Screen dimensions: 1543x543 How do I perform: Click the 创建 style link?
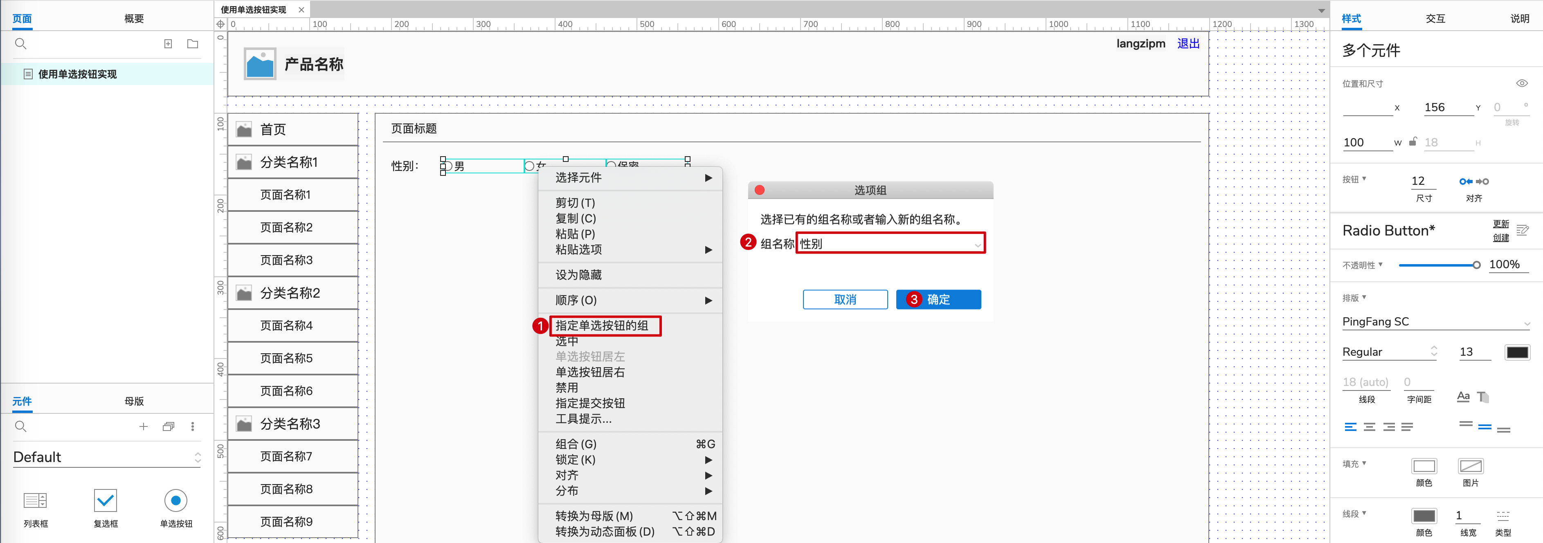click(1500, 238)
